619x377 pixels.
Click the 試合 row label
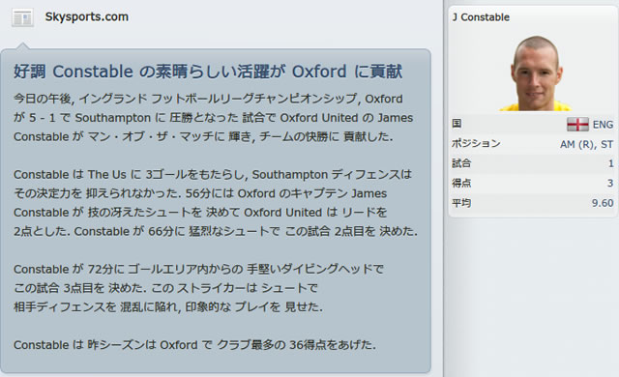coord(461,162)
